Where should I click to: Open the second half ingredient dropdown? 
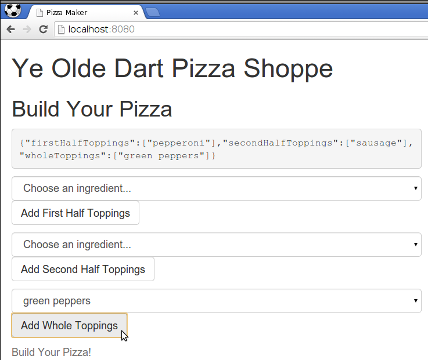[217, 245]
